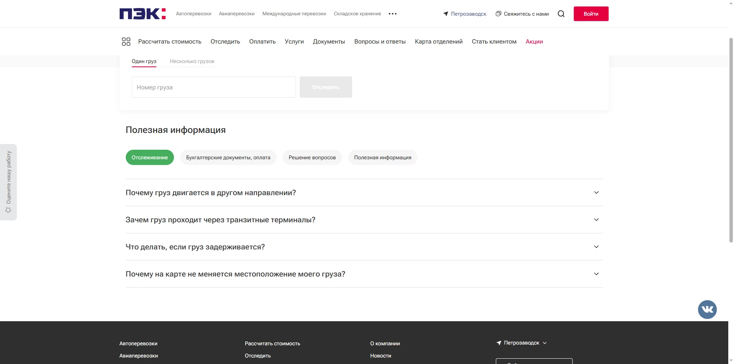Open Авиаперевозки link in the header
Viewport: 734px width, 364px height.
(x=237, y=14)
